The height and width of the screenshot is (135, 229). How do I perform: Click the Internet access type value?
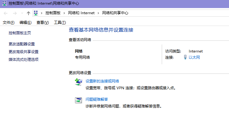coord(196,51)
